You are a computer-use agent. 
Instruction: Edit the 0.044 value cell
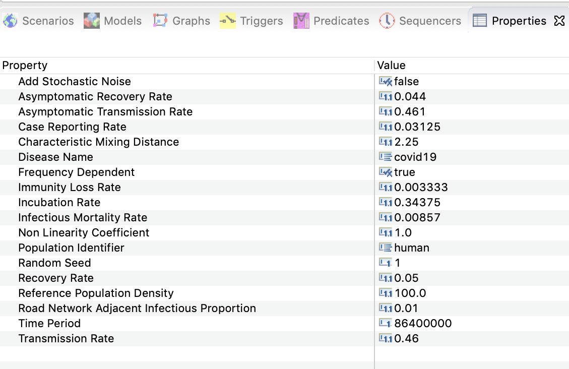click(410, 96)
